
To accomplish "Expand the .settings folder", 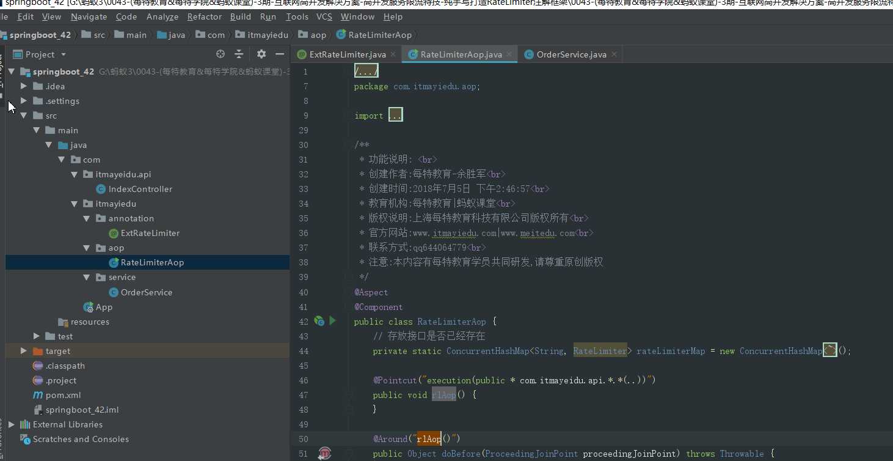I will click(x=24, y=101).
